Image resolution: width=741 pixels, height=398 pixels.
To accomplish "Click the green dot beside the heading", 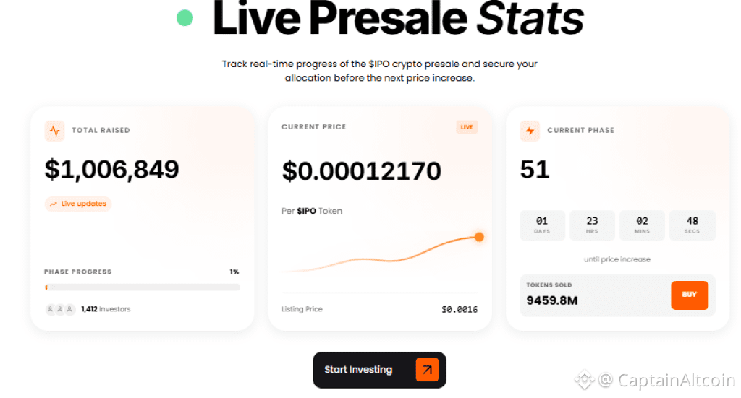I will click(185, 17).
